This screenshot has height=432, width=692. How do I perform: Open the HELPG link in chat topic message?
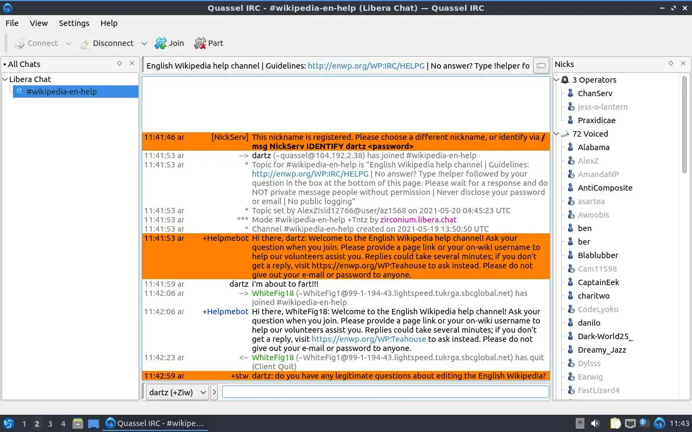tap(310, 174)
